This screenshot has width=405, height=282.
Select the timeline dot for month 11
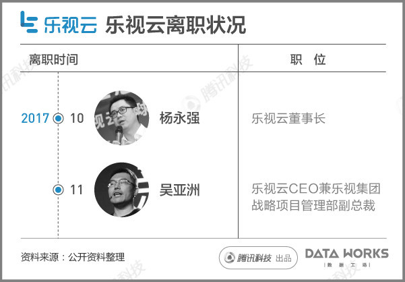click(x=59, y=190)
